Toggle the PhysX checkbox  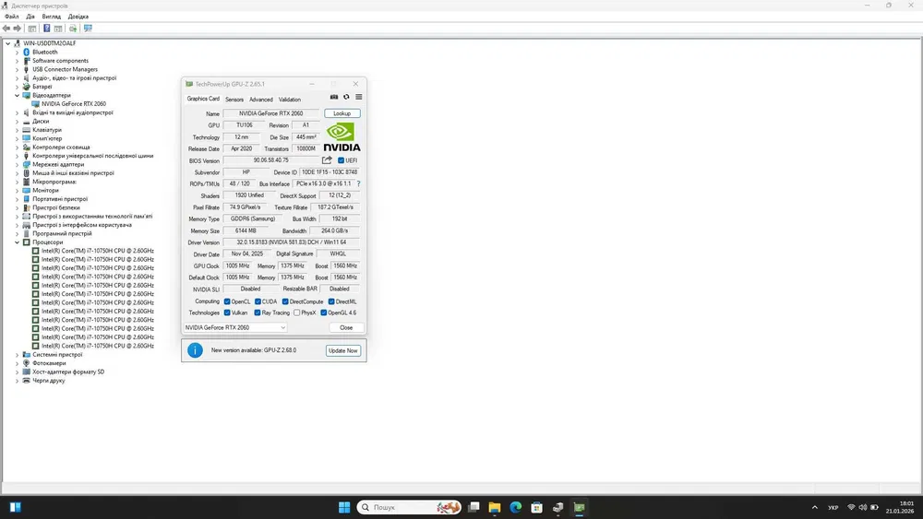(294, 313)
